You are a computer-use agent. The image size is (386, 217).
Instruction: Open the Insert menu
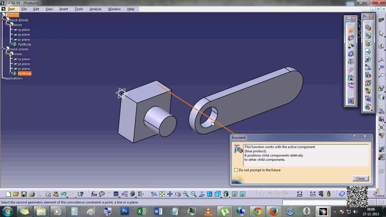64,9
